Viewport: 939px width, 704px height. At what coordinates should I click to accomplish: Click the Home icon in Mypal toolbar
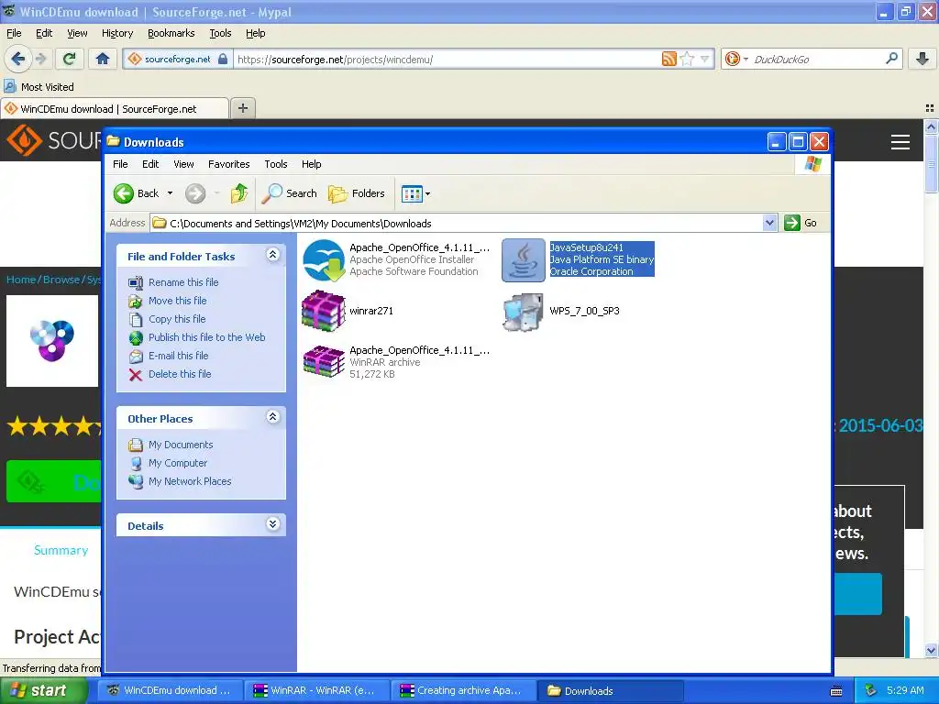point(103,59)
